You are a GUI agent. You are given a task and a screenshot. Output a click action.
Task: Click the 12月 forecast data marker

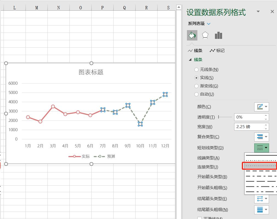pyautogui.click(x=165, y=94)
